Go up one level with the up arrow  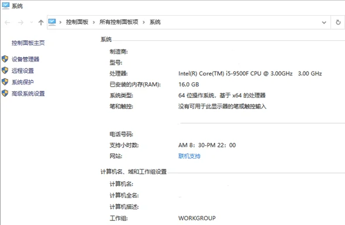(41, 23)
